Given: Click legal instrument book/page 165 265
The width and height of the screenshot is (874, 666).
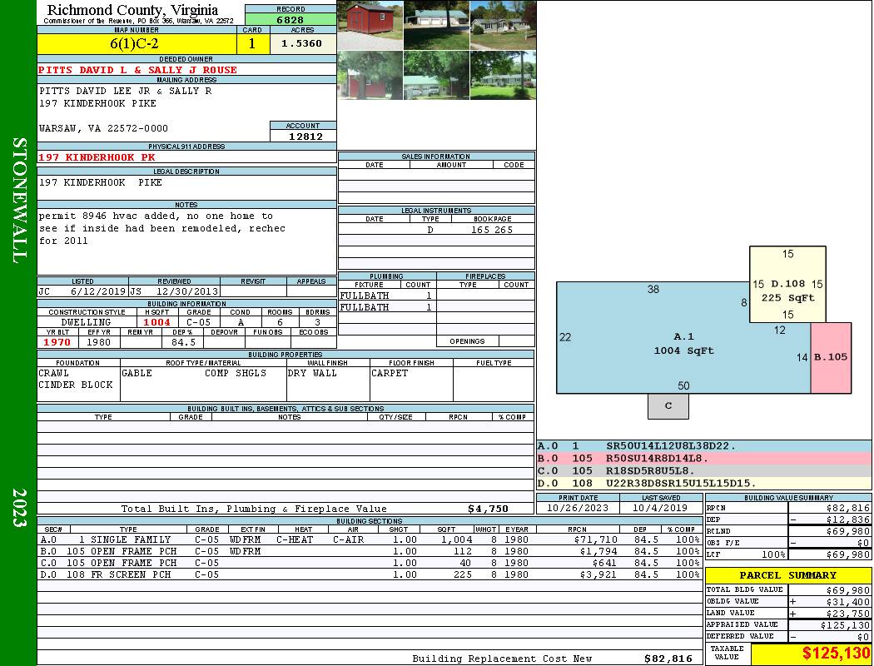Looking at the screenshot, I should click(492, 230).
